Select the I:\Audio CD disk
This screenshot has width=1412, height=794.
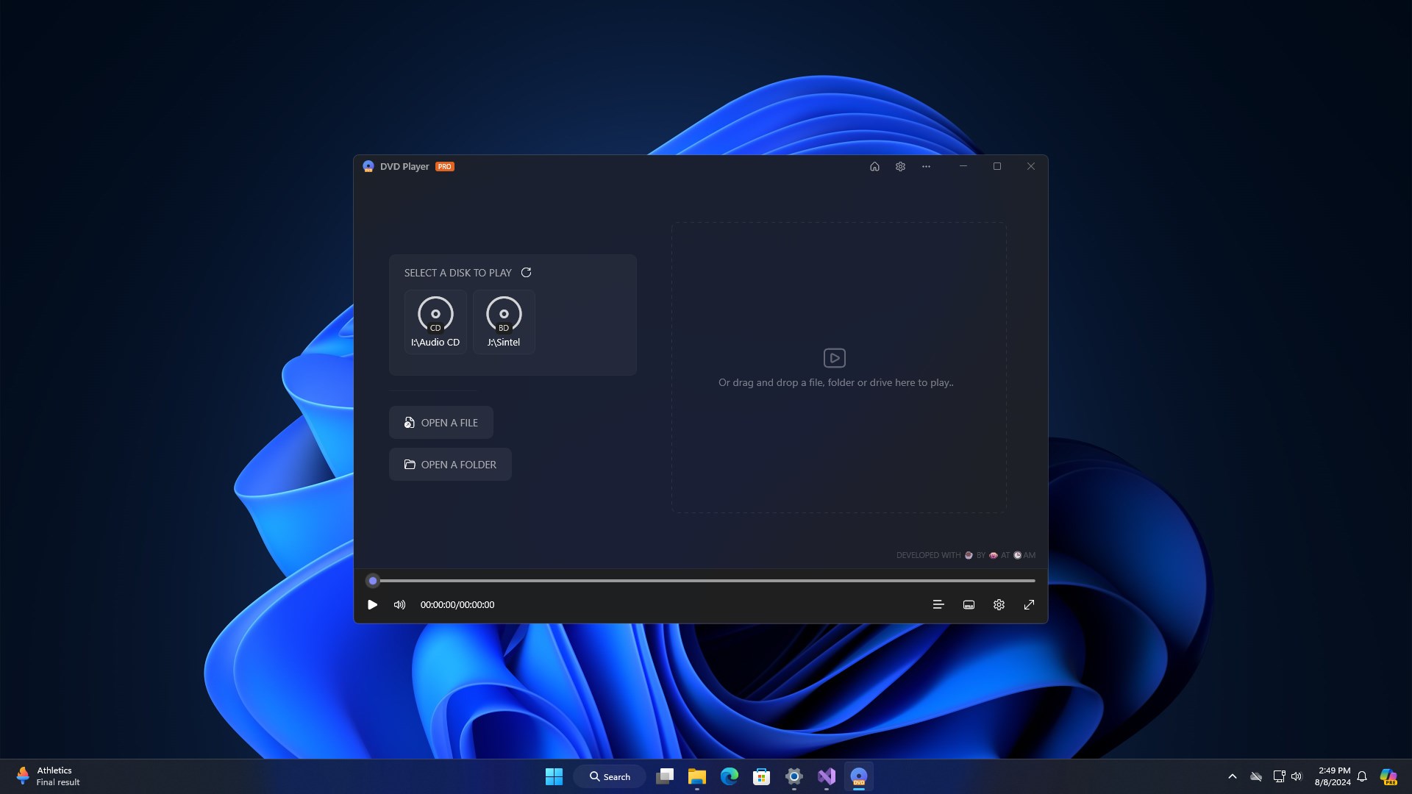coord(435,321)
